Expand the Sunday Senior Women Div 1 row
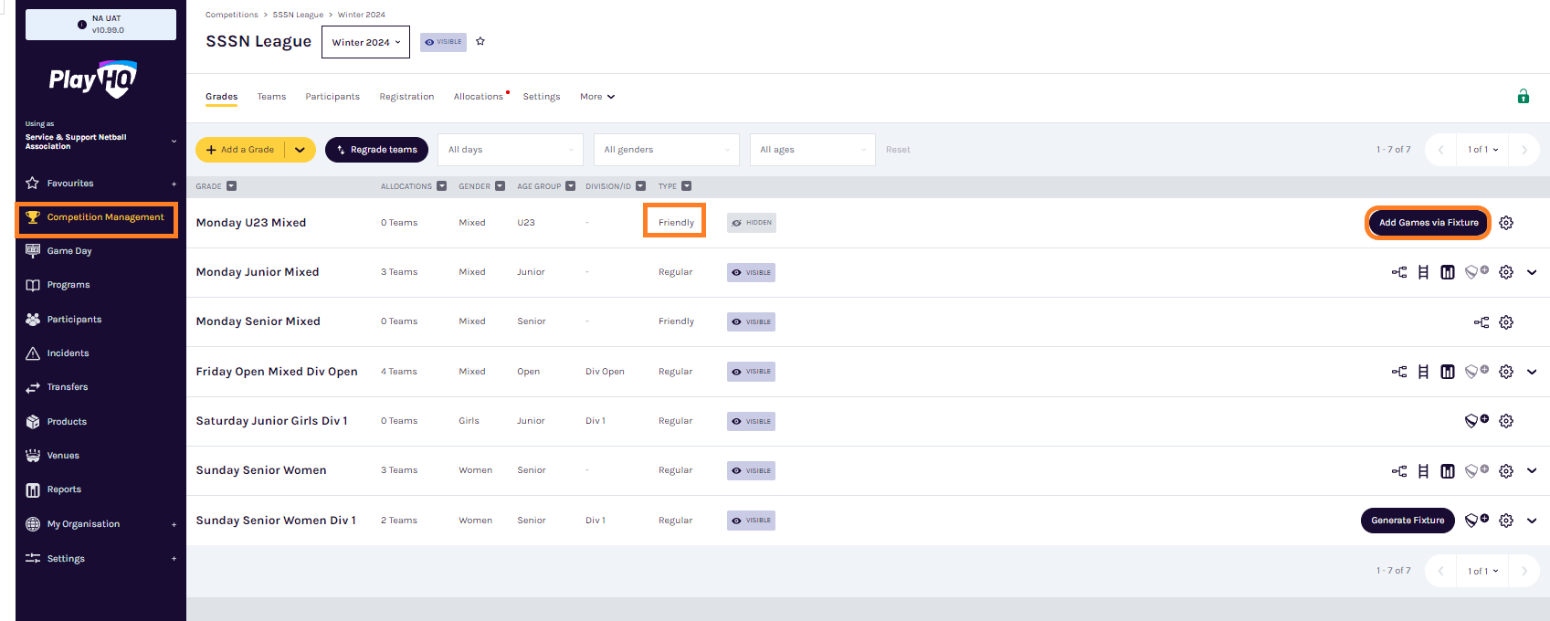Viewport: 1550px width, 621px height. (x=1532, y=521)
